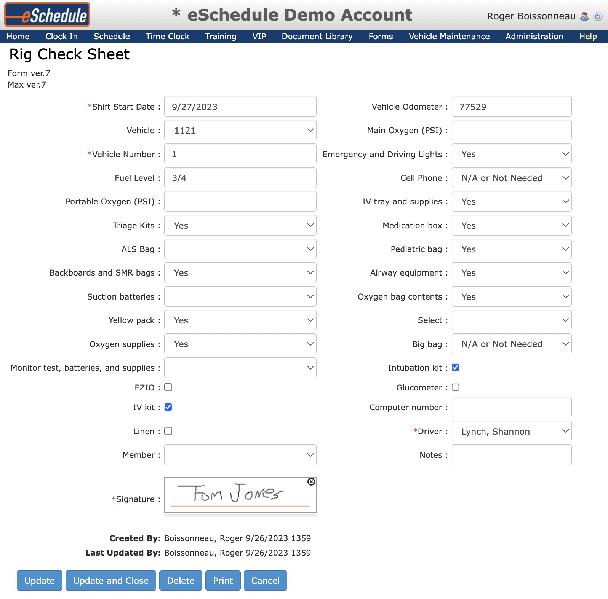Focus the Main Oxygen (PSI) field
608x599 pixels.
click(x=512, y=131)
